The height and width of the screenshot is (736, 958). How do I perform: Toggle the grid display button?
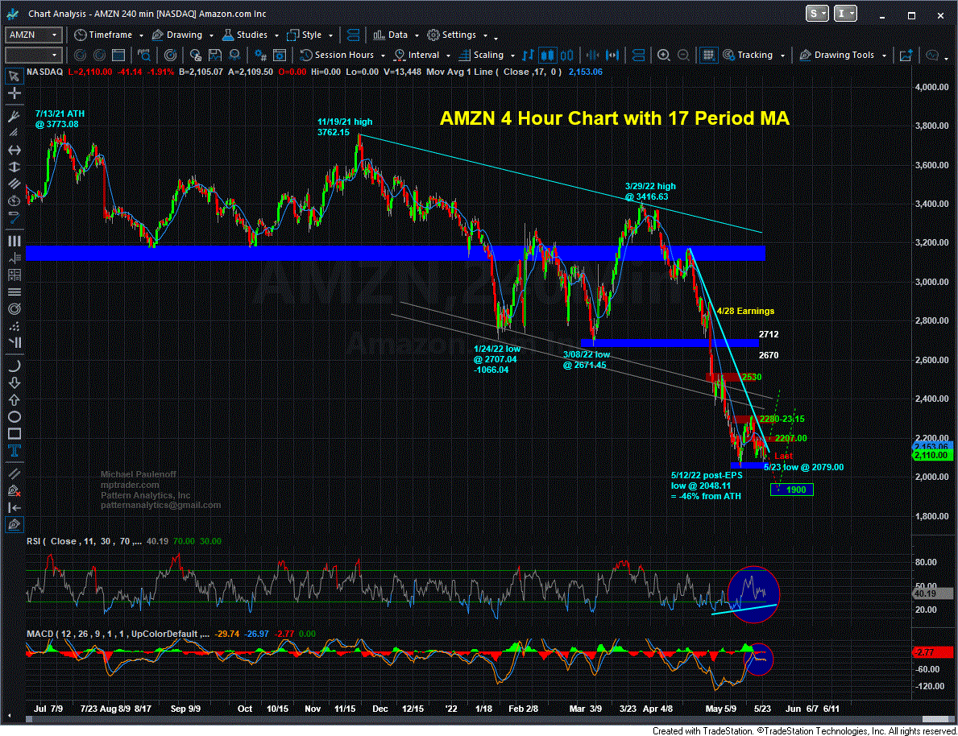pyautogui.click(x=708, y=55)
